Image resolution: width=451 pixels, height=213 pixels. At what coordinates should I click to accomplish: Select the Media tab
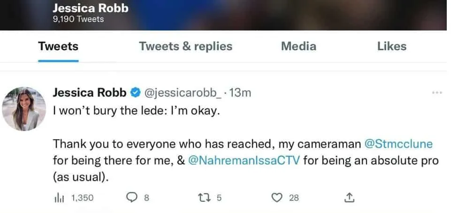[298, 46]
